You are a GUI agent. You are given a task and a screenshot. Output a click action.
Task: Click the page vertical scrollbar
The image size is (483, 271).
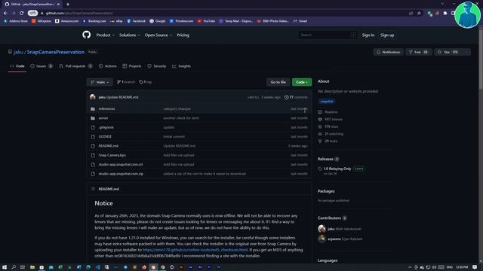[x=481, y=59]
